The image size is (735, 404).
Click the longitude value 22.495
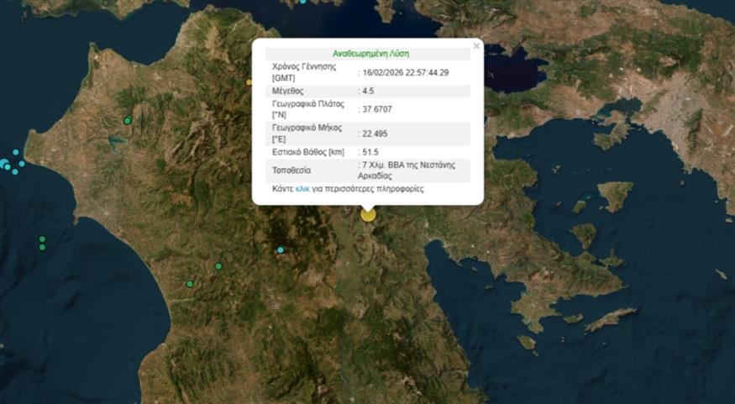click(375, 134)
